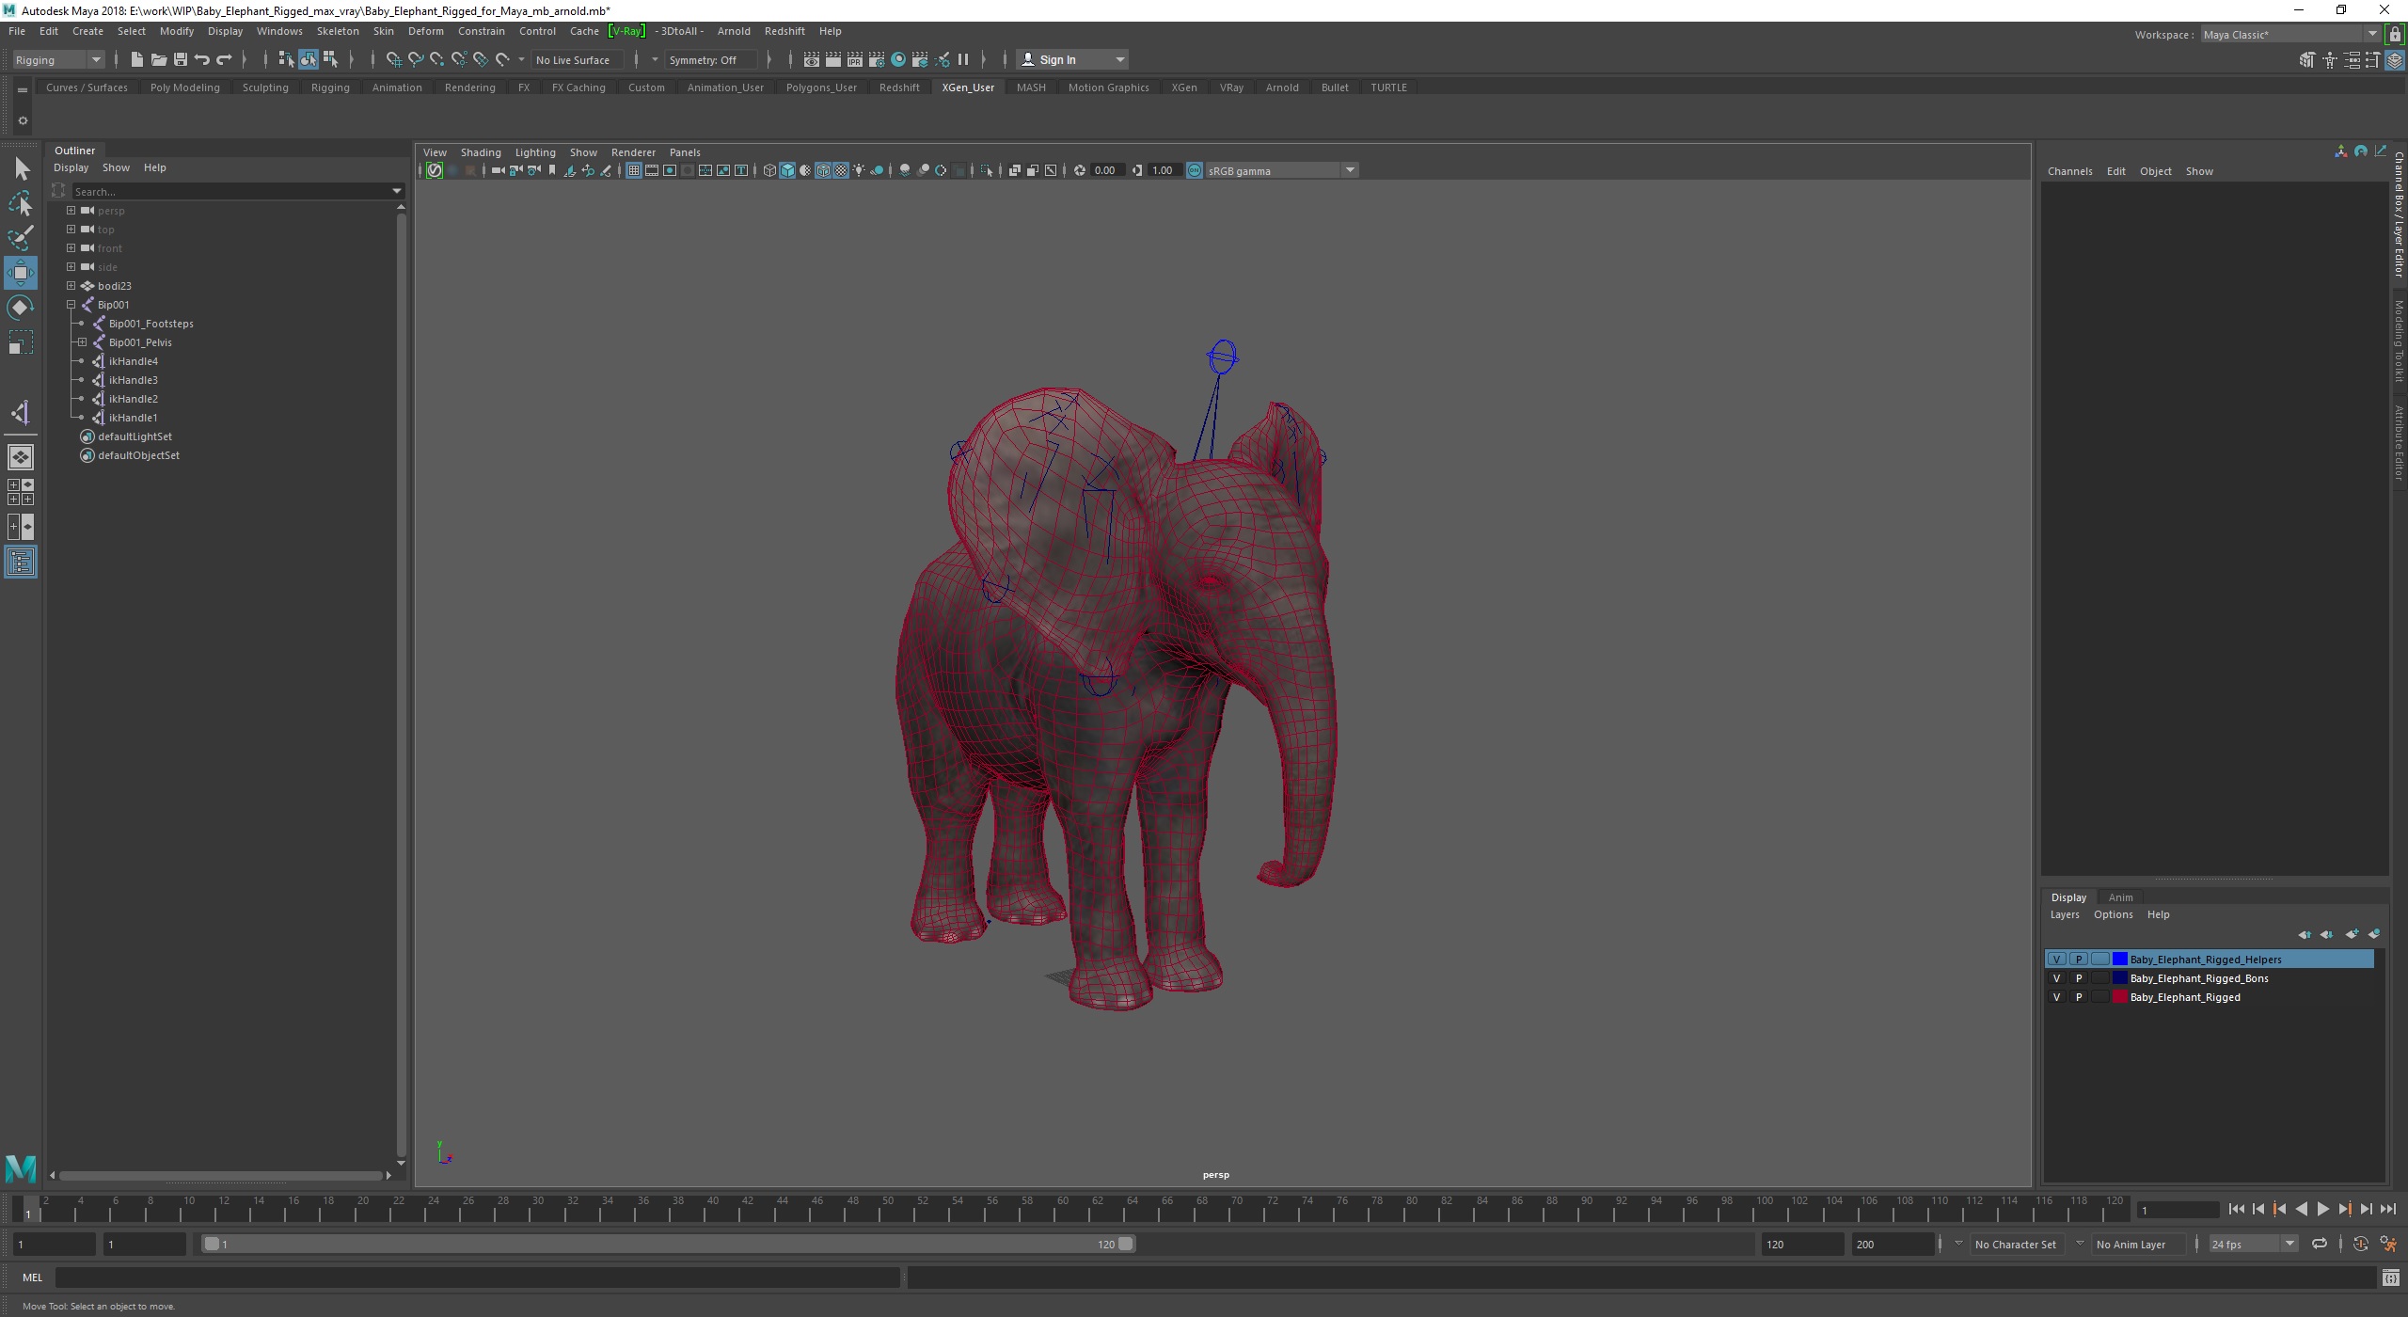Click the No Live Surface field
Viewport: 2408px width, 1317px height.
578,59
